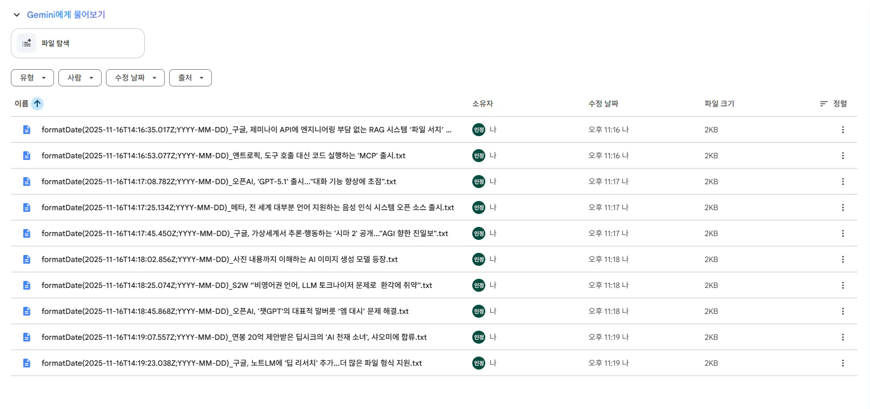Screen dimensions: 870x409
Task: Select the file 구글, '시마 2' 공개 AGI 향한 진일보.txt
Action: coord(245,233)
